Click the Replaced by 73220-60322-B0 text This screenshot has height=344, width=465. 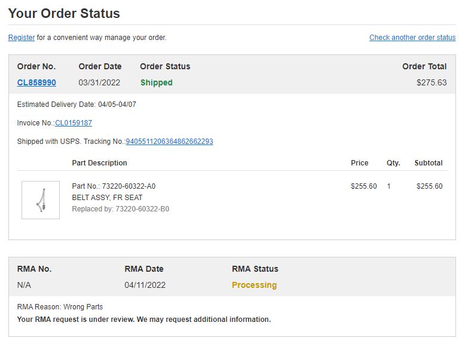[120, 209]
